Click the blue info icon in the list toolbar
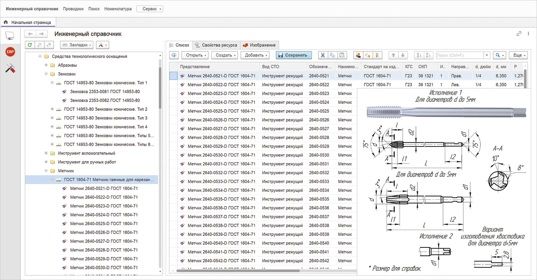This screenshot has width=537, height=280. [174, 55]
